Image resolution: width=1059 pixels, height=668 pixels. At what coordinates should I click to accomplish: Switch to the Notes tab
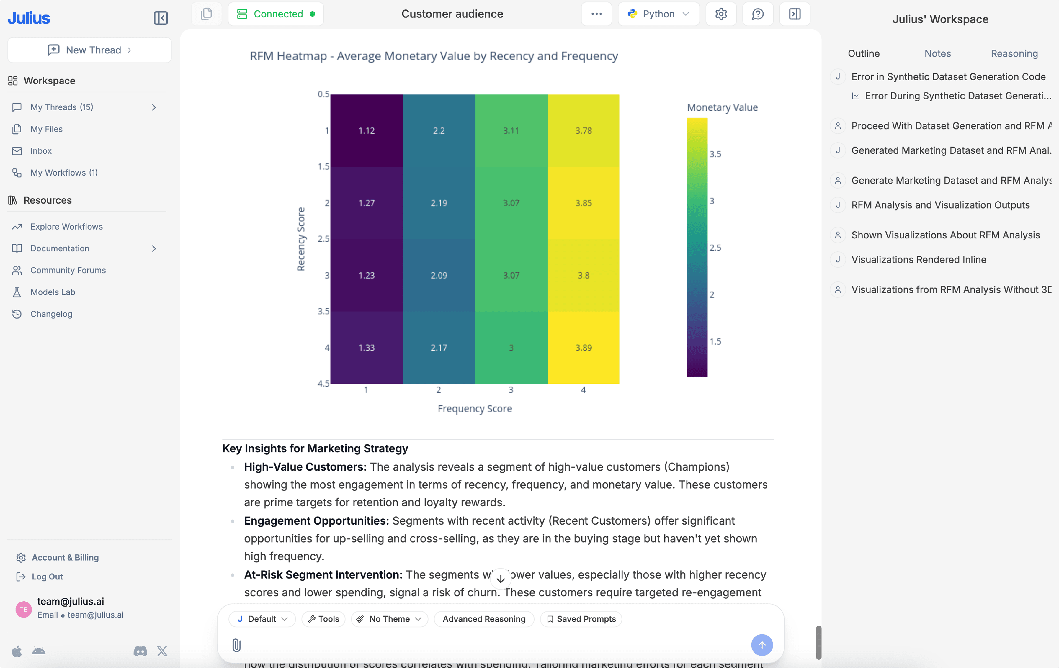937,54
